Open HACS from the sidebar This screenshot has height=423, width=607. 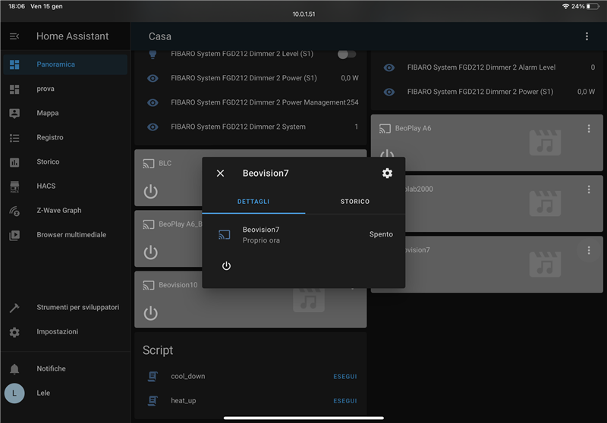click(x=46, y=186)
